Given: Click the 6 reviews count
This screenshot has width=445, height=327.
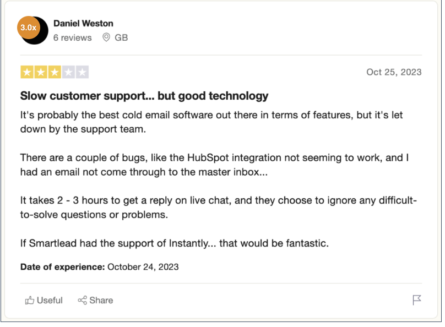Looking at the screenshot, I should click(x=72, y=38).
